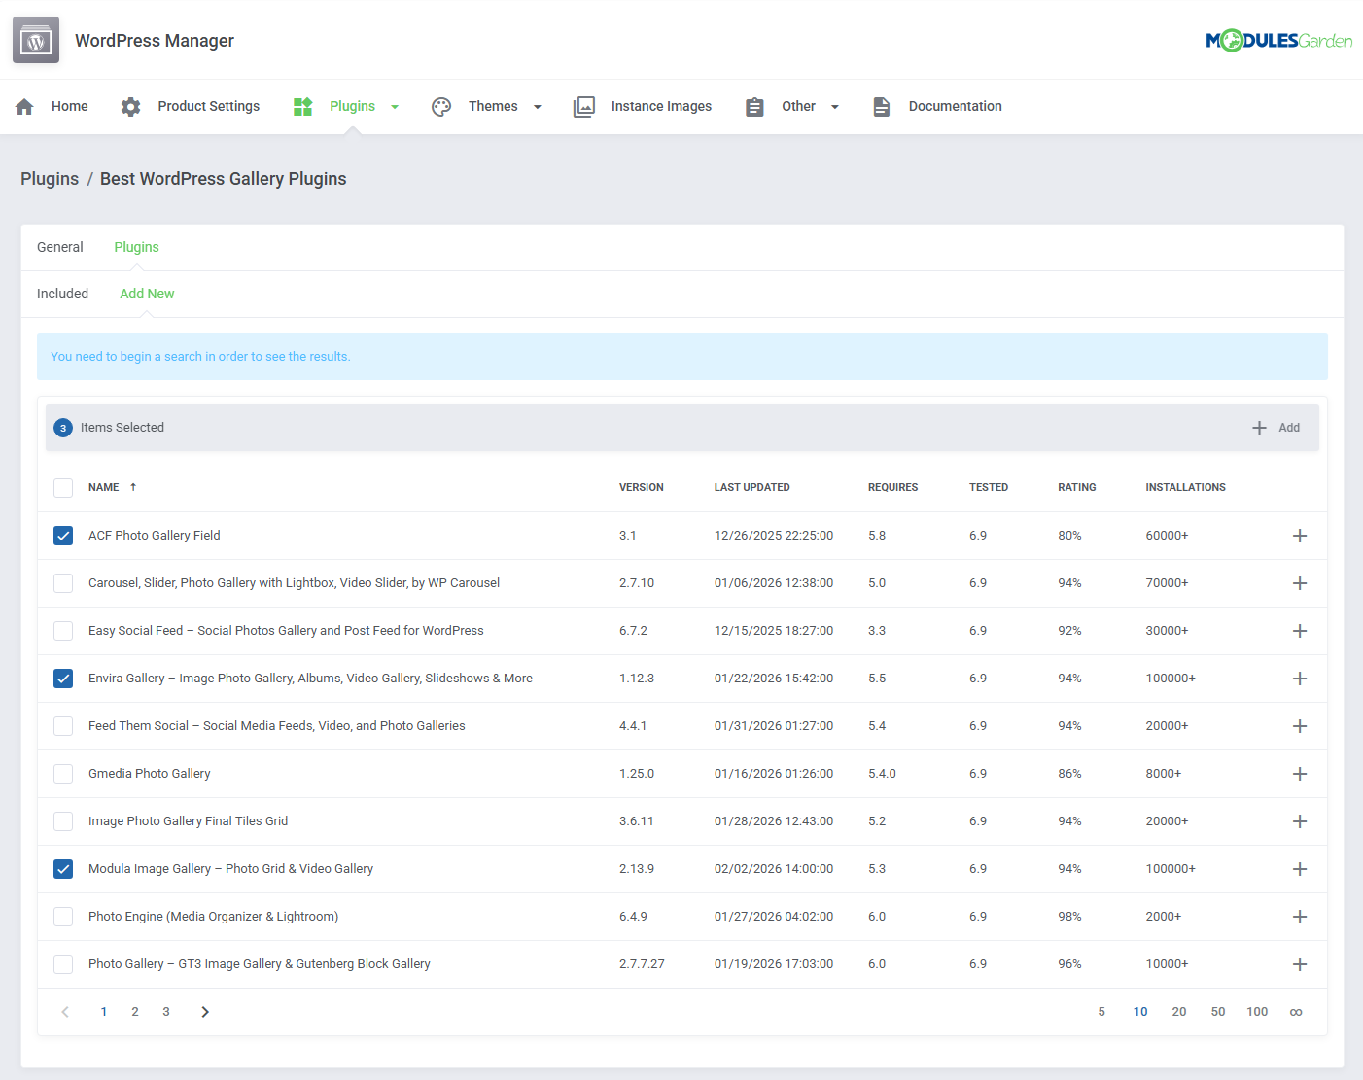Toggle the select-all checkbox in the table header

coord(63,487)
